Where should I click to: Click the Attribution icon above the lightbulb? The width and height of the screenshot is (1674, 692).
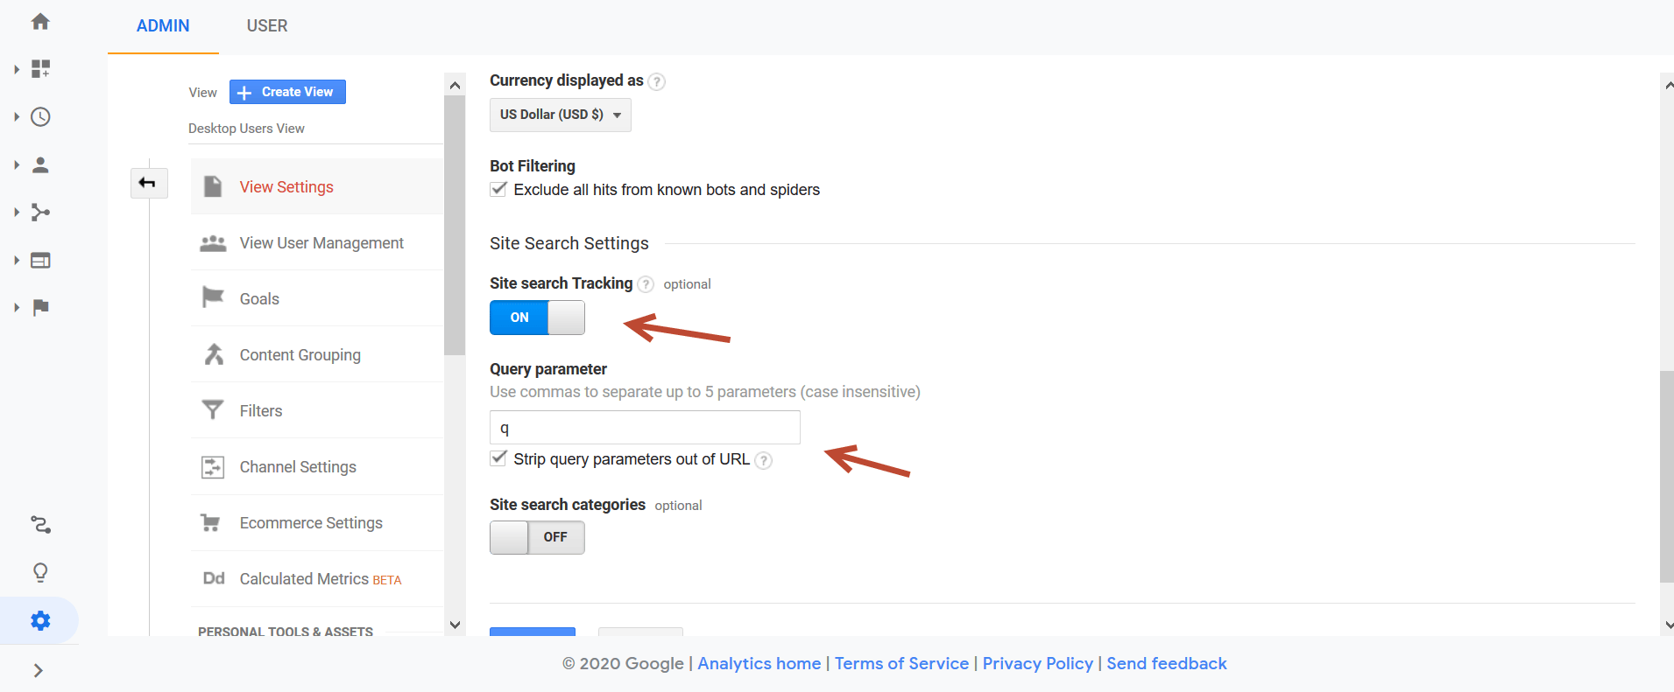(x=40, y=525)
